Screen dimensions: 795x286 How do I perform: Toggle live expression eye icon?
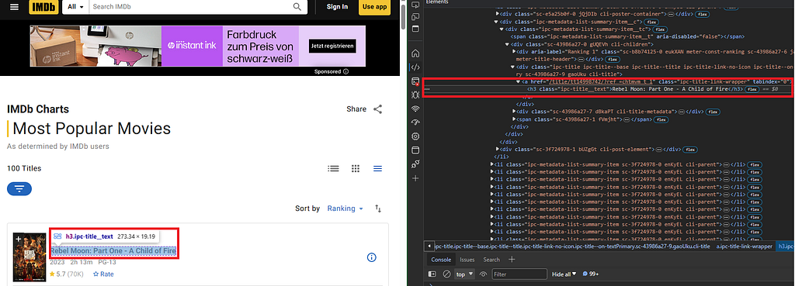pos(483,274)
